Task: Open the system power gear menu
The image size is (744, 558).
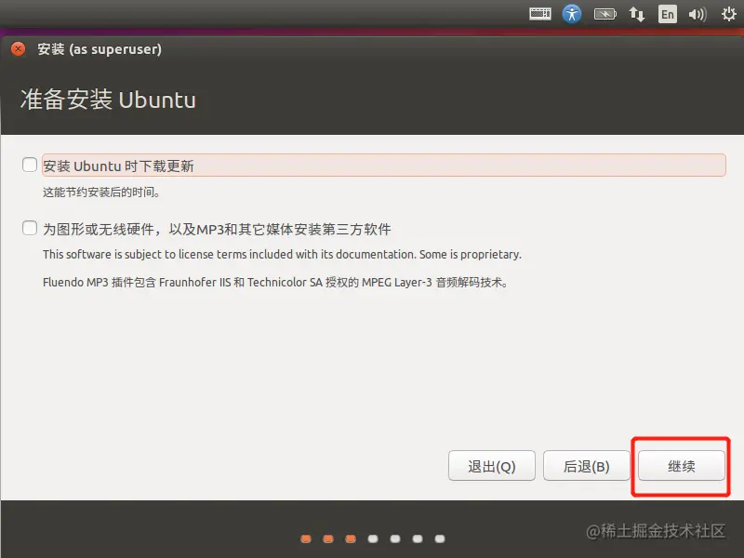Action: pyautogui.click(x=729, y=14)
